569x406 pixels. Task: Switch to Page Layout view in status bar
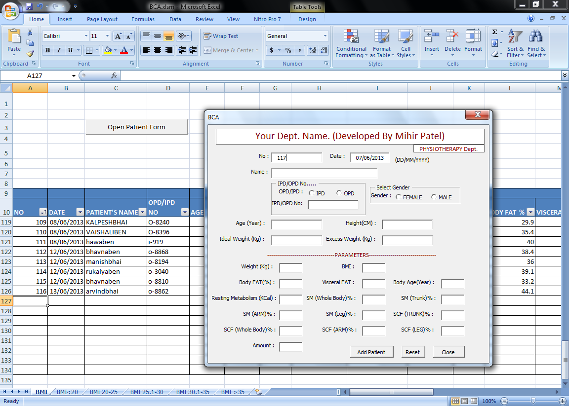[x=464, y=401]
